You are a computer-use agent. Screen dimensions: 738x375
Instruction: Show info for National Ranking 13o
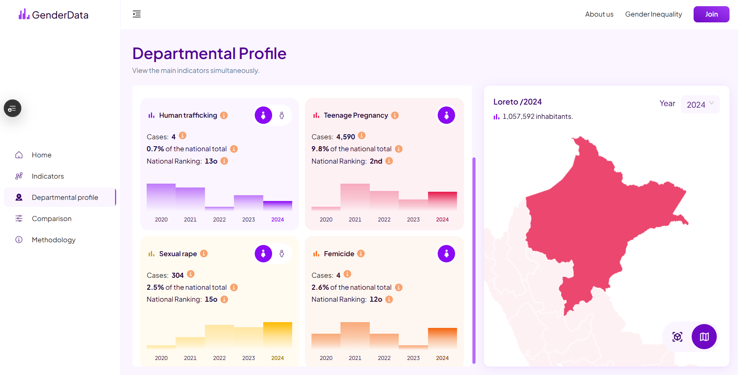point(224,161)
